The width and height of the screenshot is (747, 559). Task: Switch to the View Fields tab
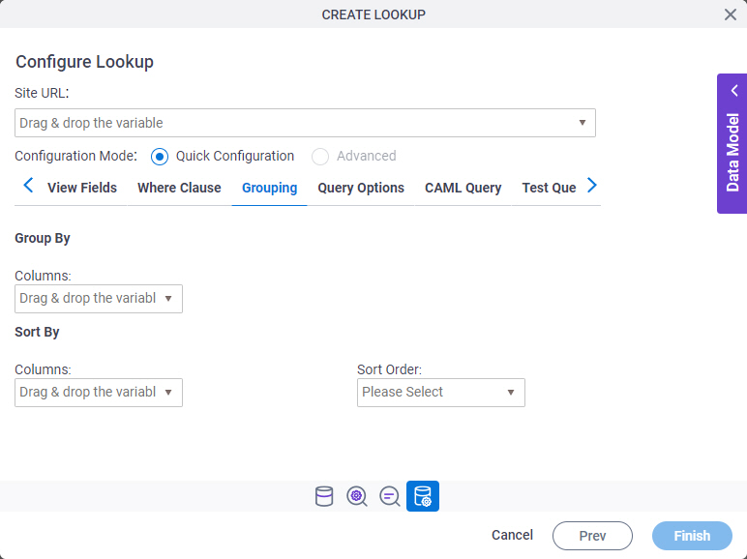tap(82, 188)
